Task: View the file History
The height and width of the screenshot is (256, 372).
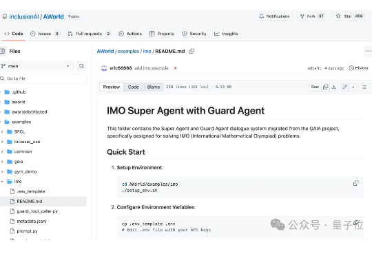Action: [x=358, y=68]
